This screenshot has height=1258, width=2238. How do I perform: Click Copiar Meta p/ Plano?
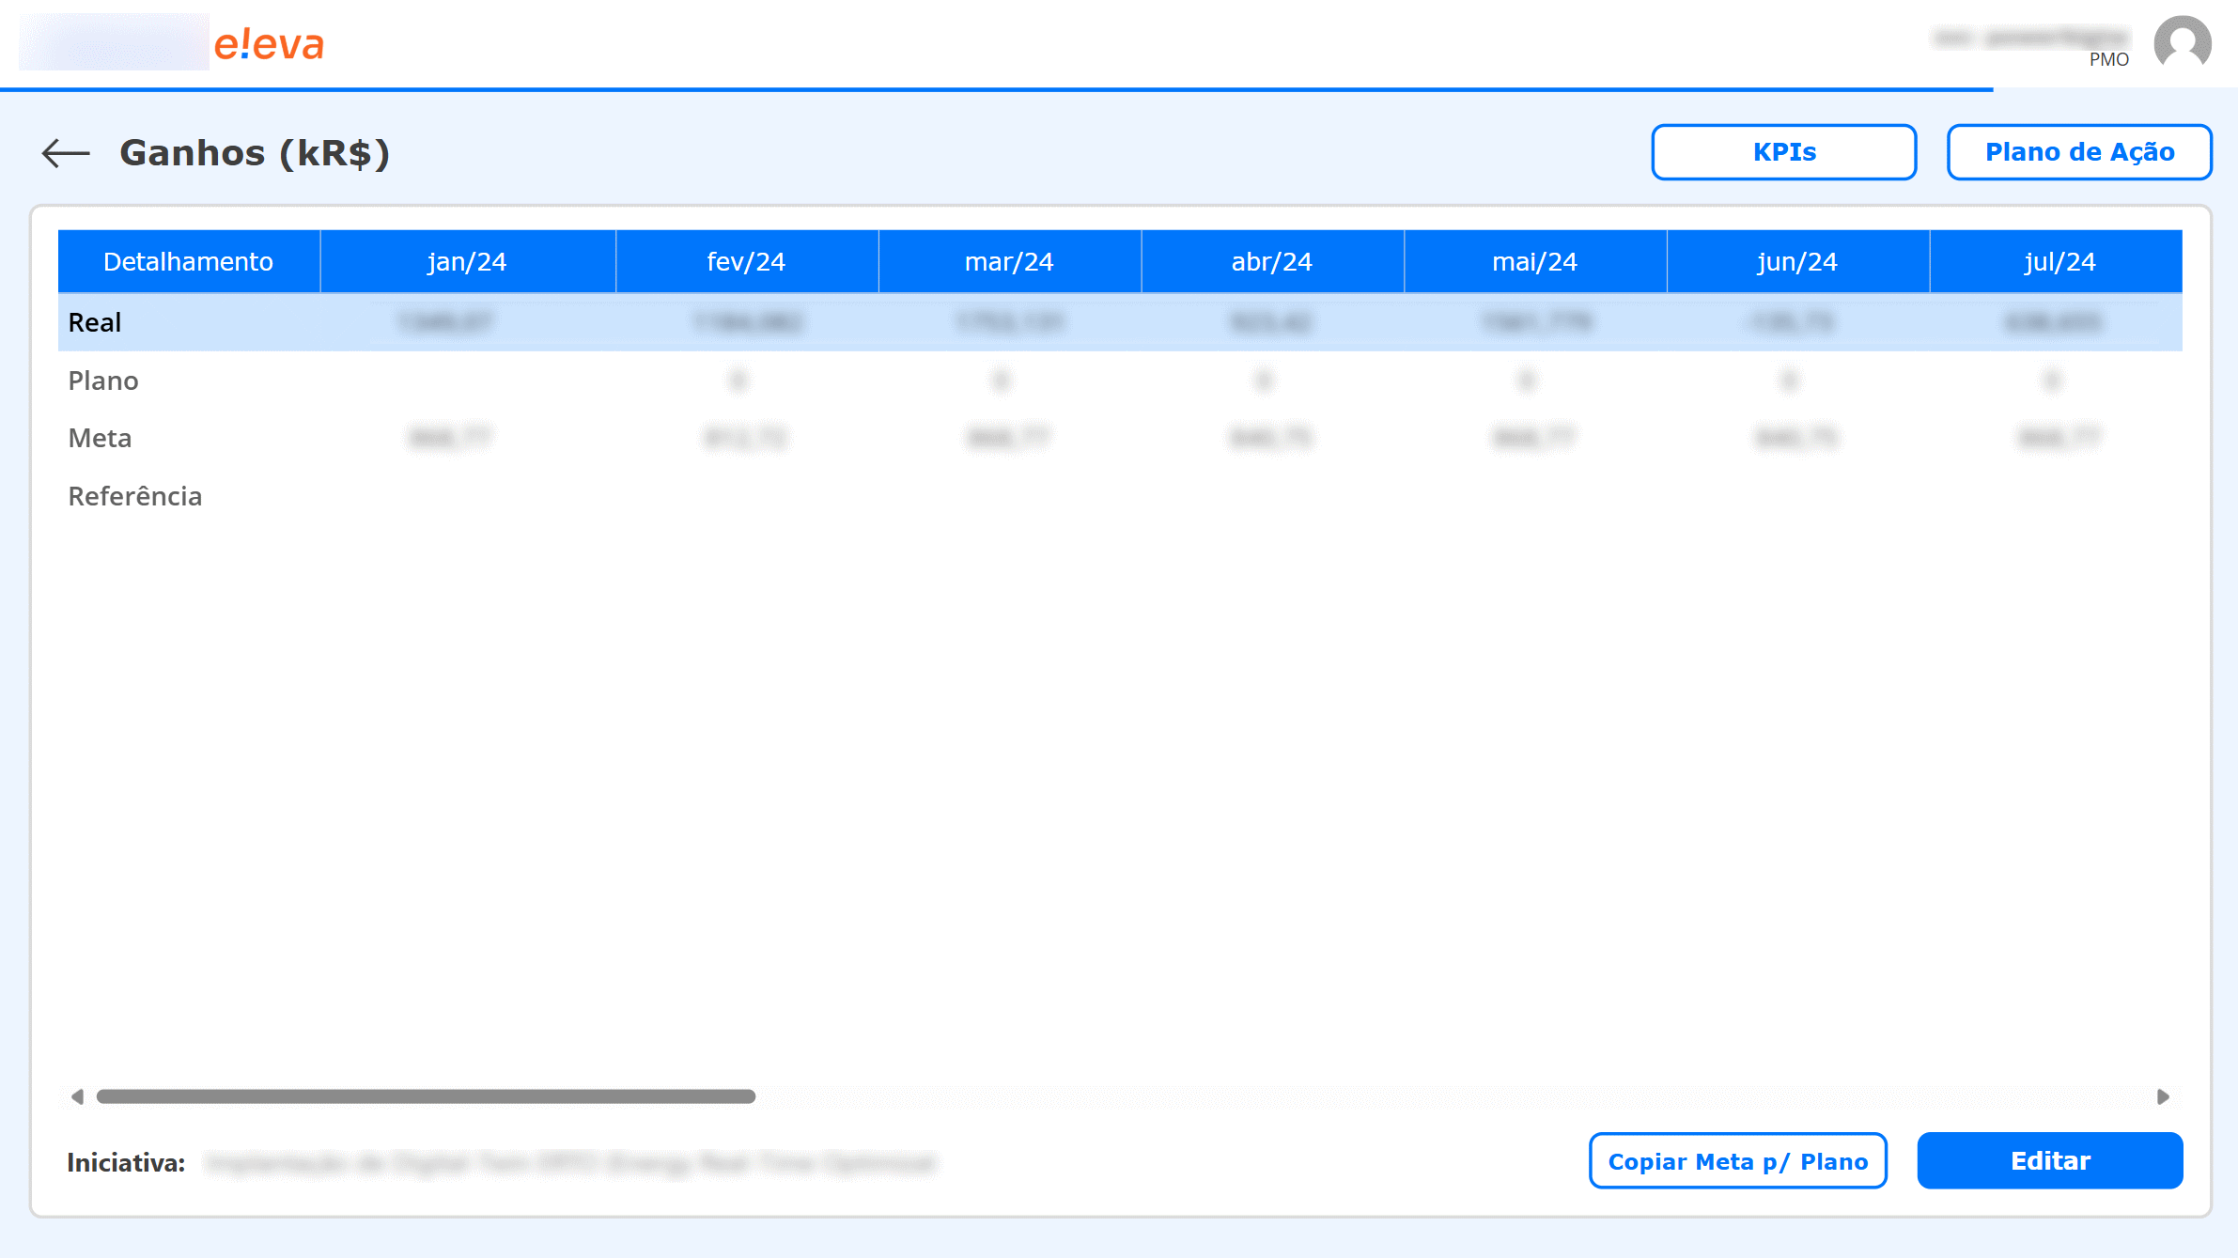(1737, 1161)
